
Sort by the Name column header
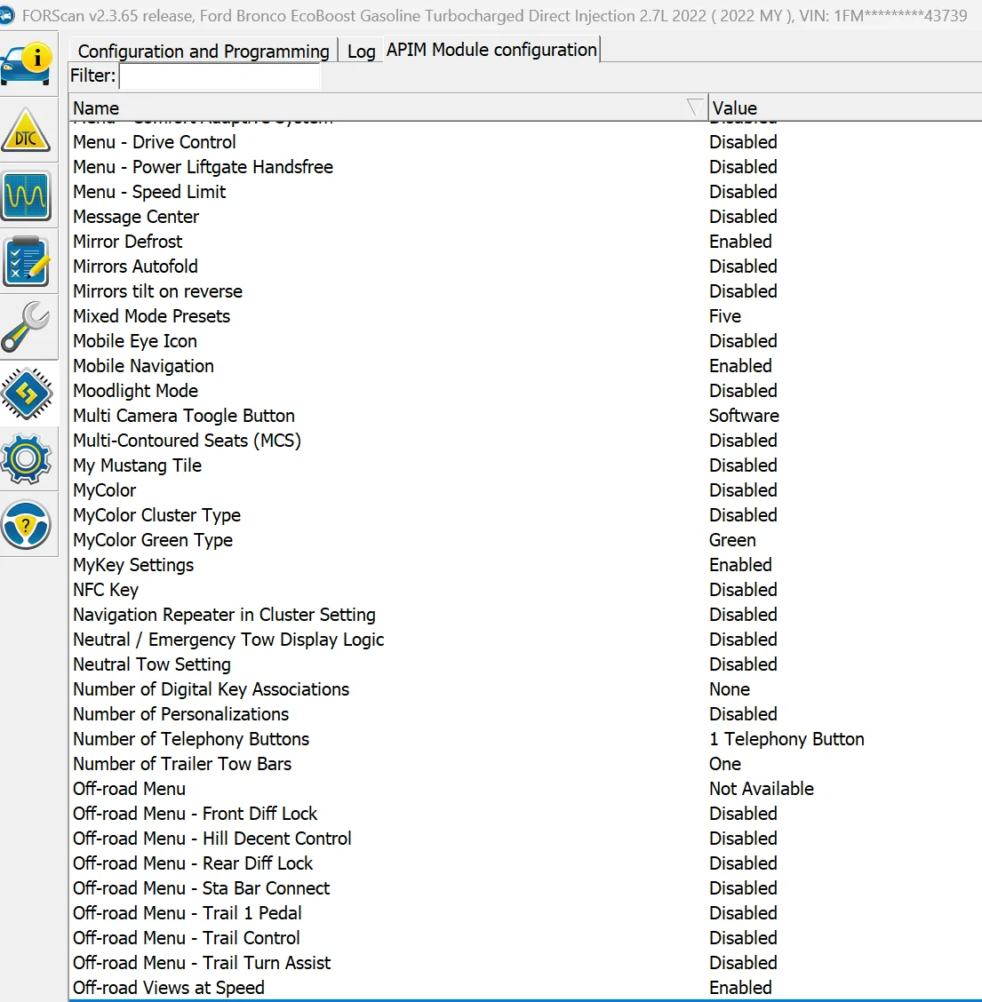[x=388, y=108]
